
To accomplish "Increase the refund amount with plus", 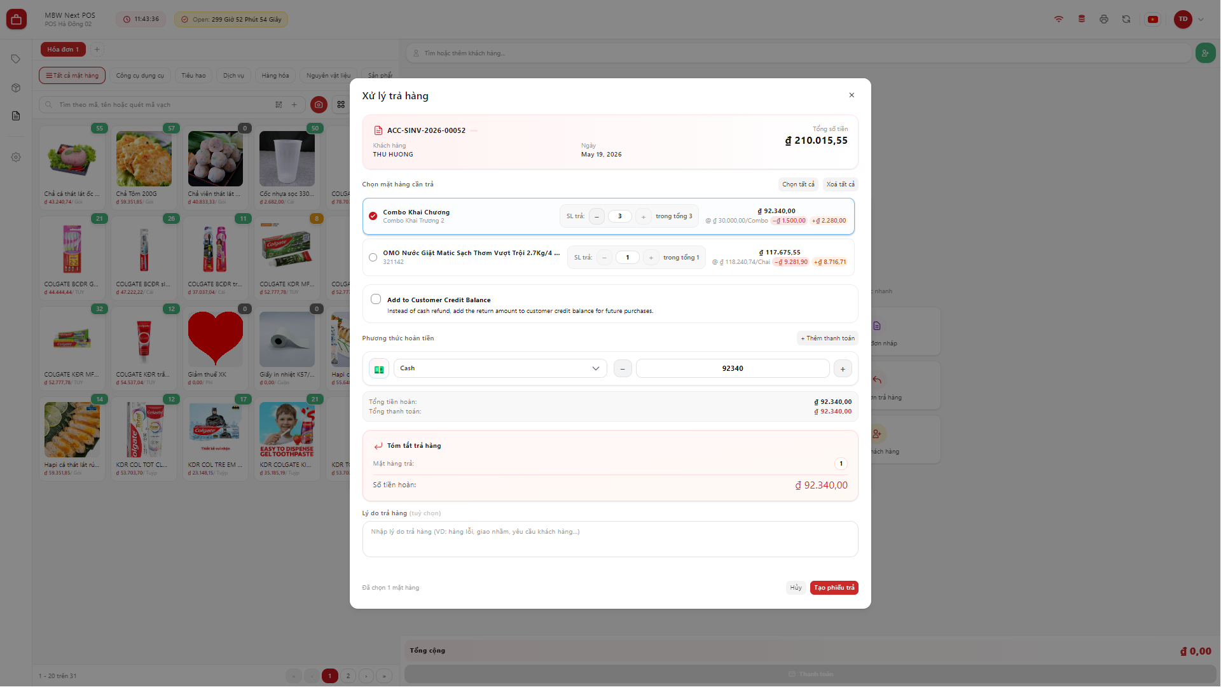I will (x=843, y=369).
